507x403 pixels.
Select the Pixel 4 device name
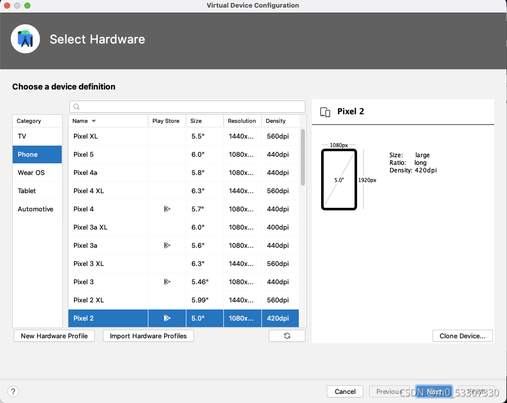click(x=84, y=209)
